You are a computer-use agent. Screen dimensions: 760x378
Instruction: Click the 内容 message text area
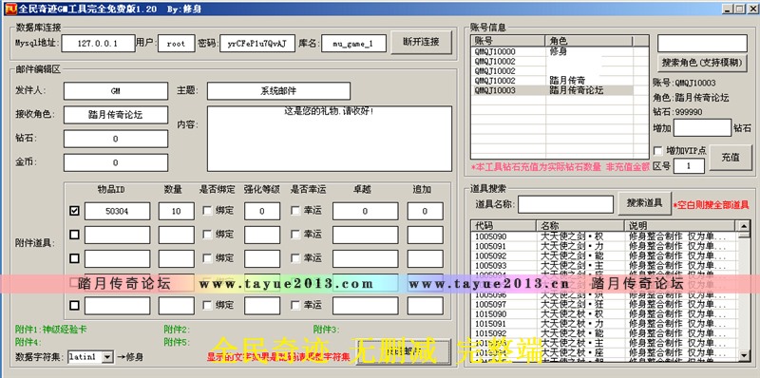coord(330,139)
